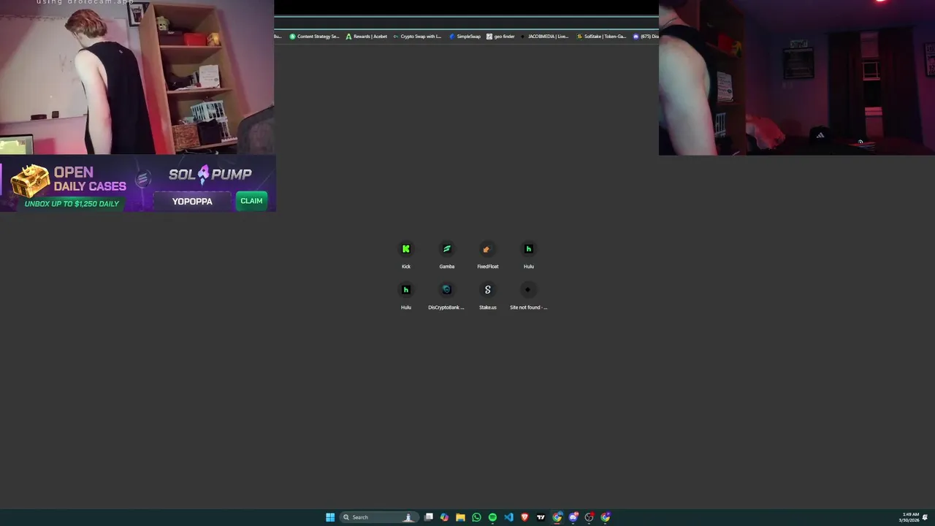Open Crypto Swap bookmark
The height and width of the screenshot is (526, 935).
pos(417,37)
